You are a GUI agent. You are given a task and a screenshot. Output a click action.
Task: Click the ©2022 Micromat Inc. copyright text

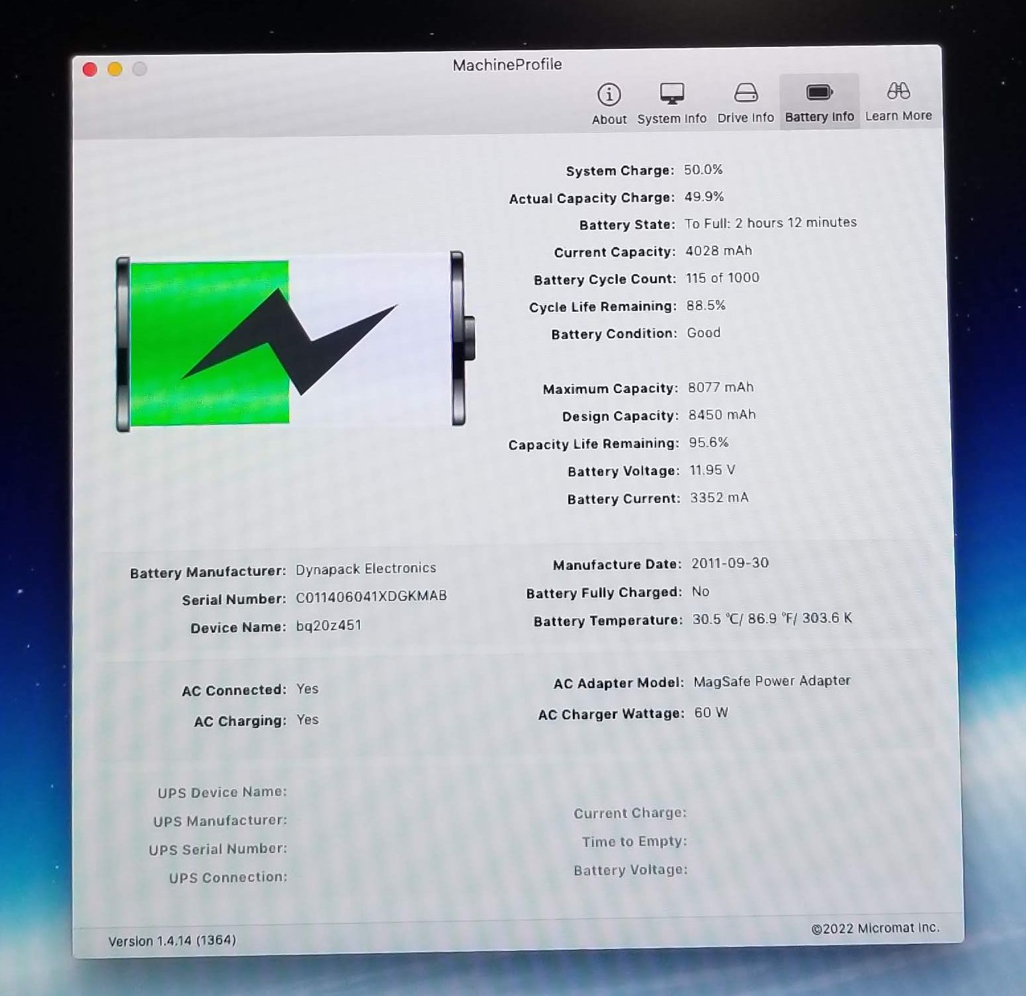tap(875, 928)
